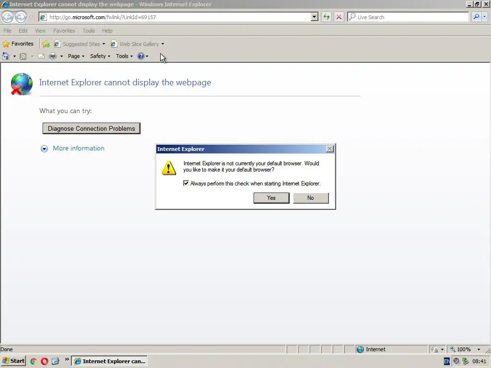Click the 08:41 system clock
Viewport: 491px width, 368px height.
[479, 361]
